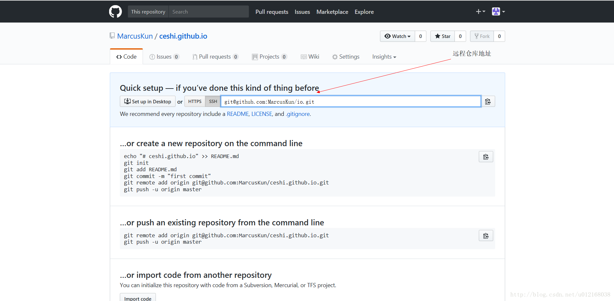This screenshot has width=614, height=301.
Task: Click the Import code button
Action: (x=138, y=298)
